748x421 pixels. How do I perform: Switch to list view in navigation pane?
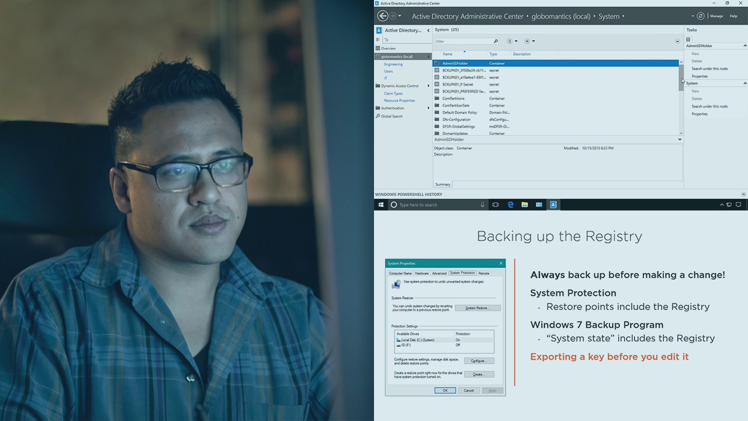[x=378, y=40]
